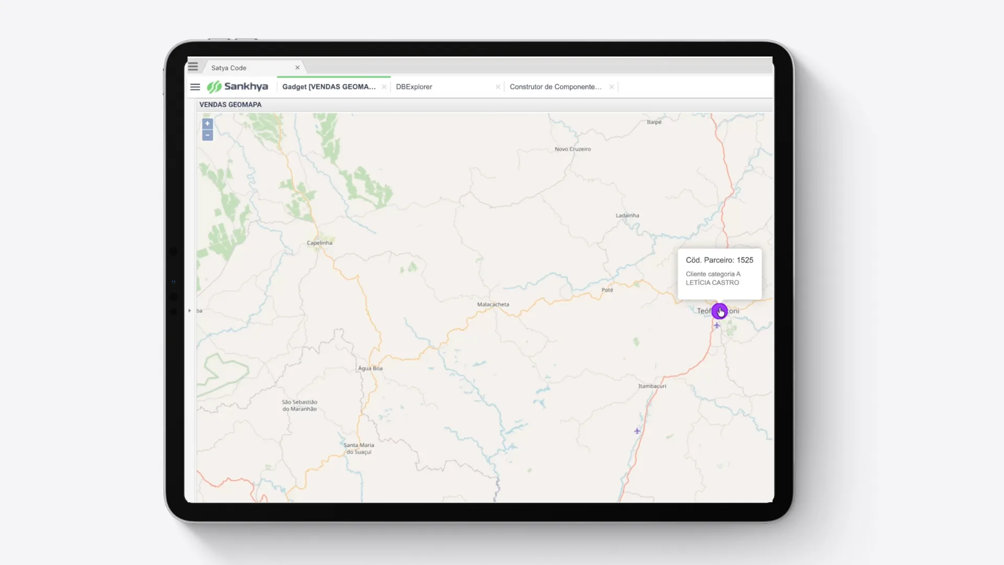Close the Gadget VENDAS GEOMAPA tab

tap(384, 87)
